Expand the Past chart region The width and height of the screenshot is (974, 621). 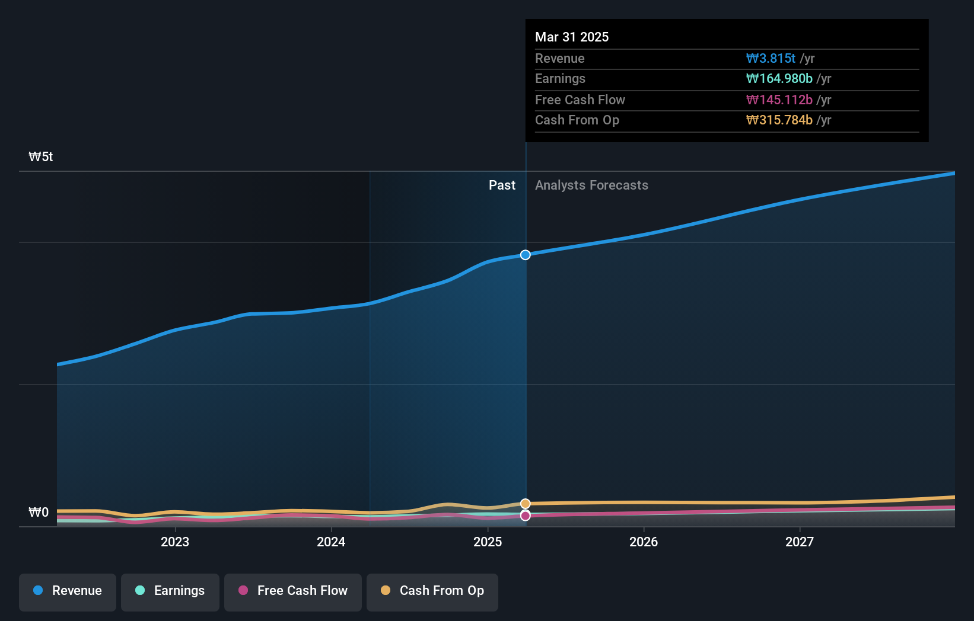[x=502, y=185]
